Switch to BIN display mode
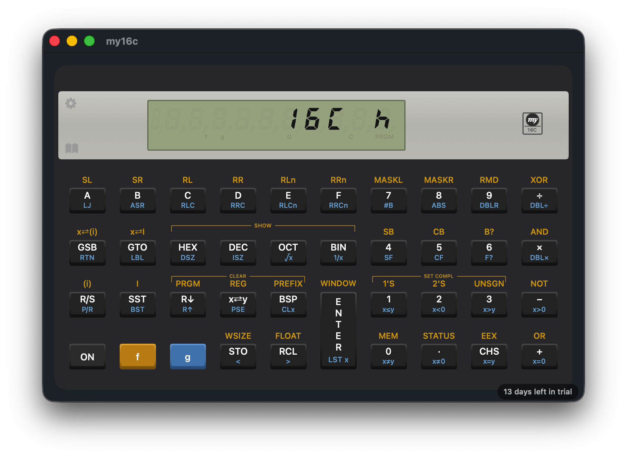 pyautogui.click(x=338, y=252)
